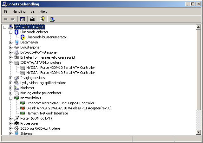Select the Skjermer category
Image resolution: width=203 pixels, height=143 pixels.
click(x=27, y=133)
